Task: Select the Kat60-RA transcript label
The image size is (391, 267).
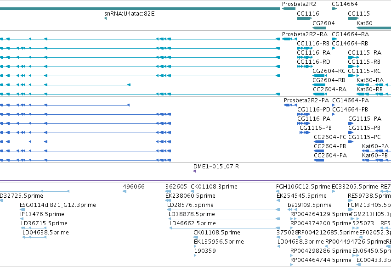Action: (x=370, y=80)
